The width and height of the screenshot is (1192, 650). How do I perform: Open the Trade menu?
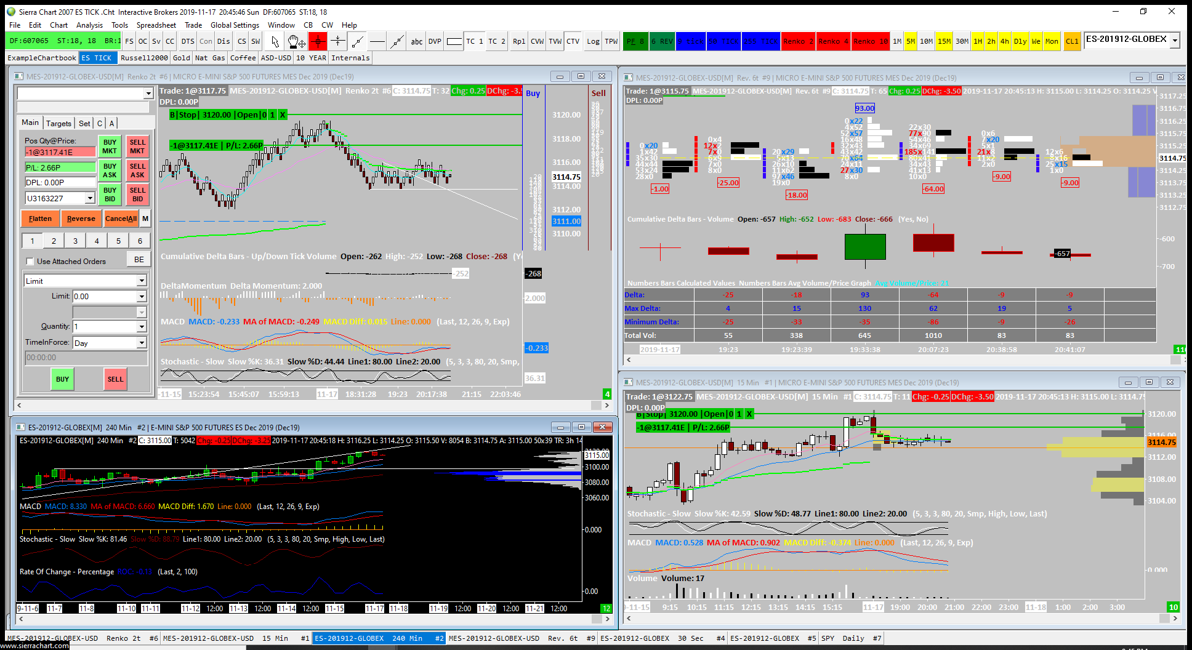pyautogui.click(x=193, y=25)
